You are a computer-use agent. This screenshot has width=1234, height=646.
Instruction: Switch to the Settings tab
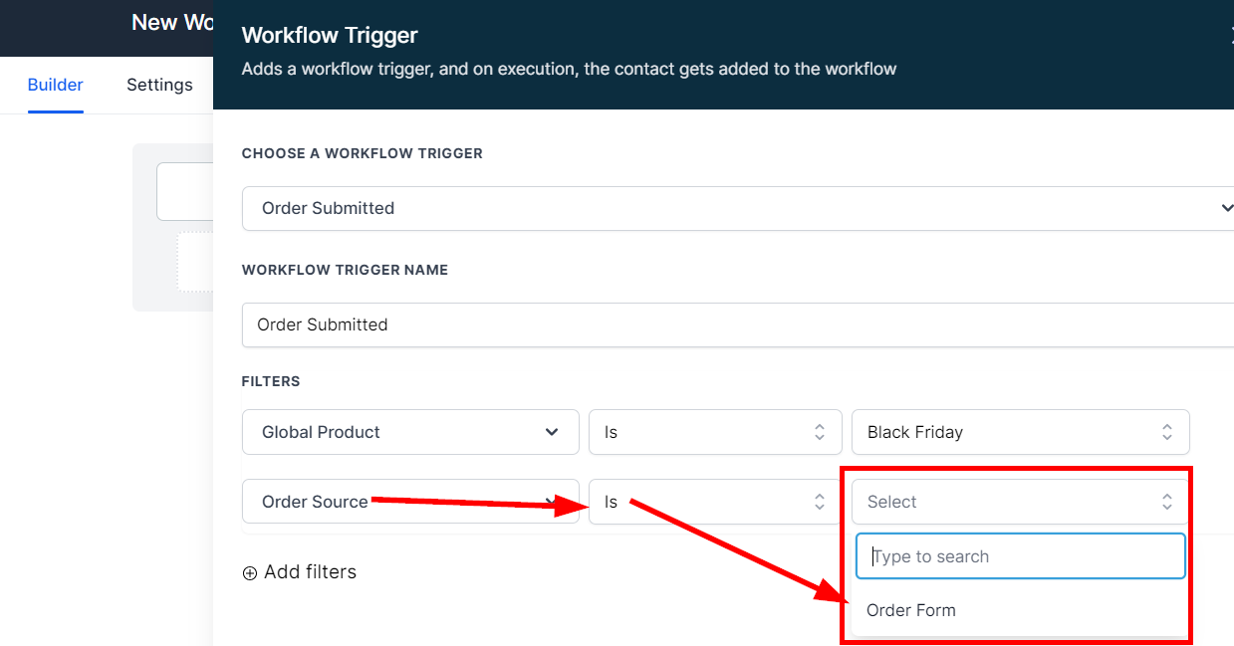[159, 85]
